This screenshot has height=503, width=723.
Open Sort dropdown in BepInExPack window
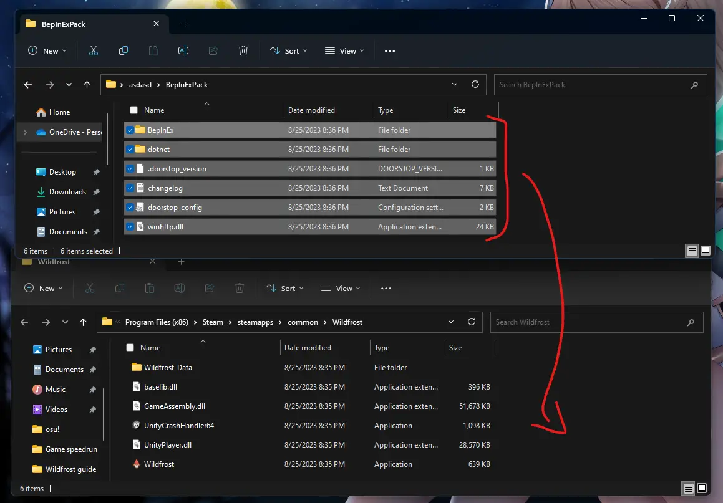pos(289,50)
